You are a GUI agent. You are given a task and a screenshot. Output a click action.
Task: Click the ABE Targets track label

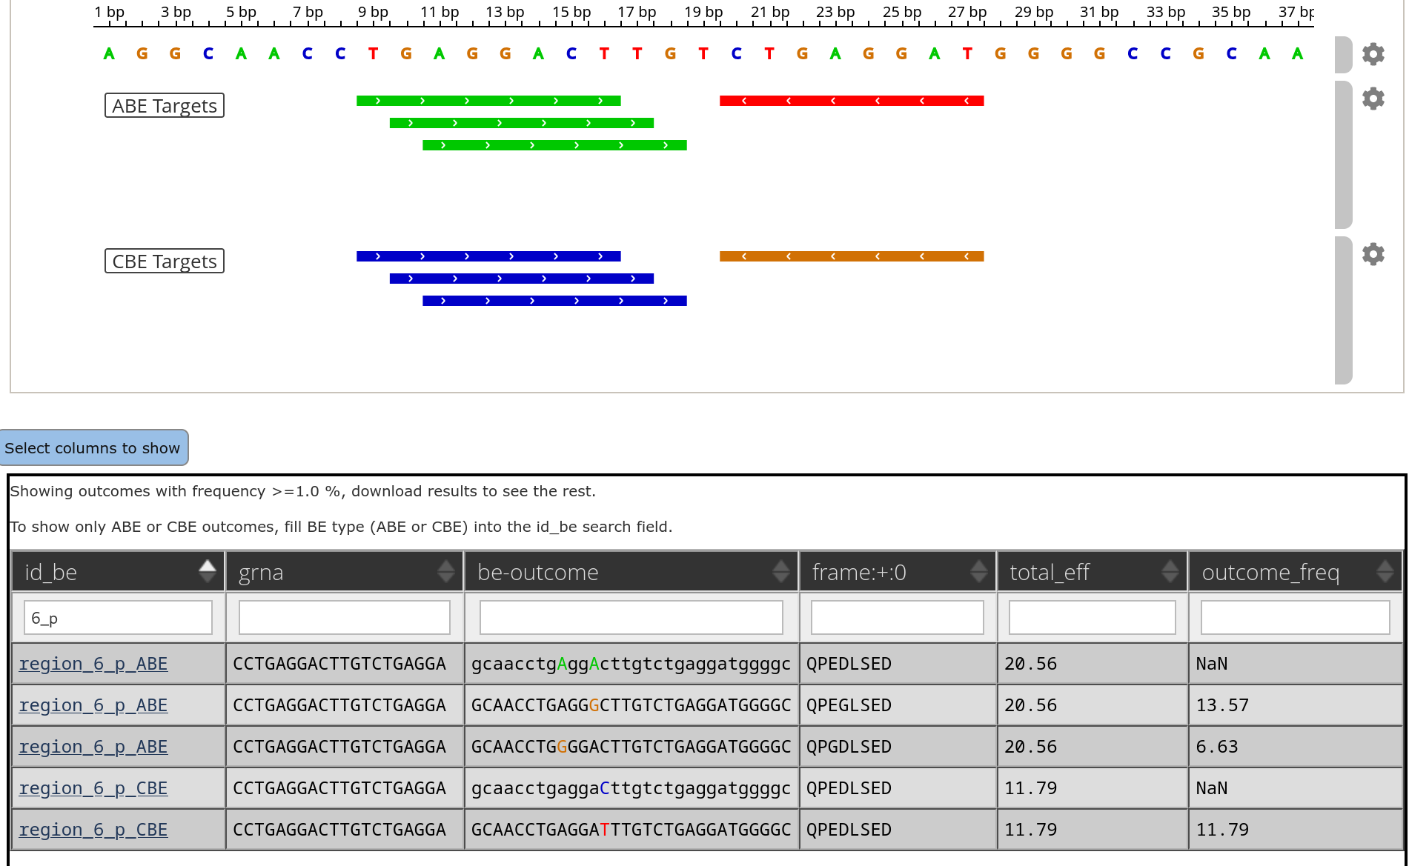click(x=165, y=106)
